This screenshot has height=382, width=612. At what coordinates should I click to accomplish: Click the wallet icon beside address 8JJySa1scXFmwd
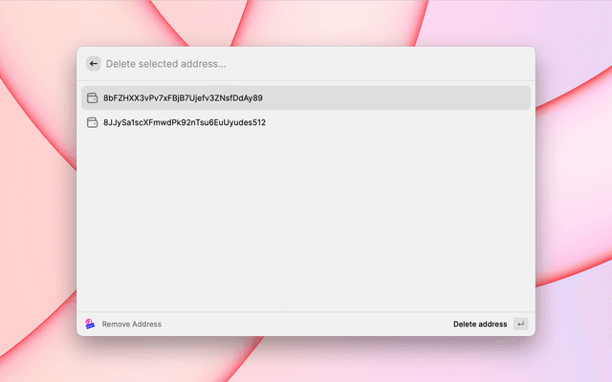pyautogui.click(x=92, y=122)
